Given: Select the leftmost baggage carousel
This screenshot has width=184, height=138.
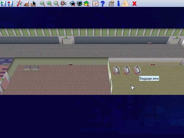Looking at the screenshot, I should (116, 70).
